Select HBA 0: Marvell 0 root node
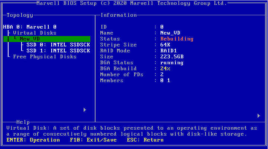The height and width of the screenshot is (149, 268). [30, 27]
